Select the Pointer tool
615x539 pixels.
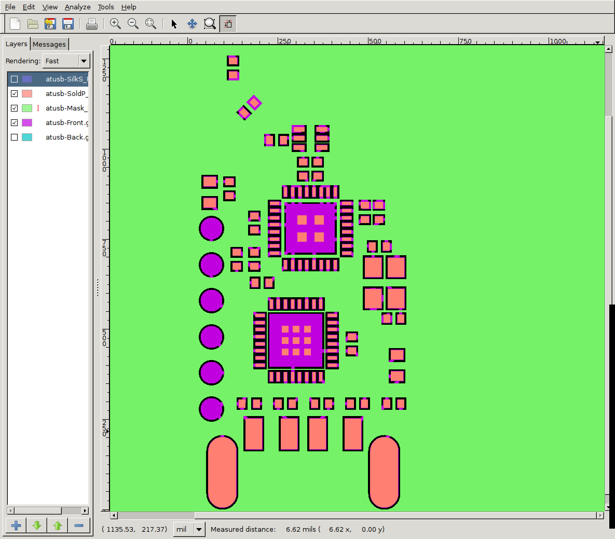174,24
